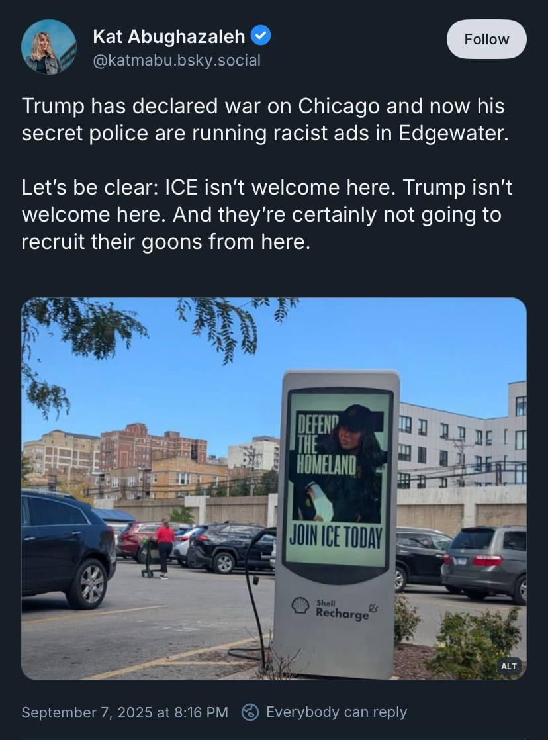The height and width of the screenshot is (740, 548).
Task: Show the image ALT text badge
Action: click(x=508, y=666)
